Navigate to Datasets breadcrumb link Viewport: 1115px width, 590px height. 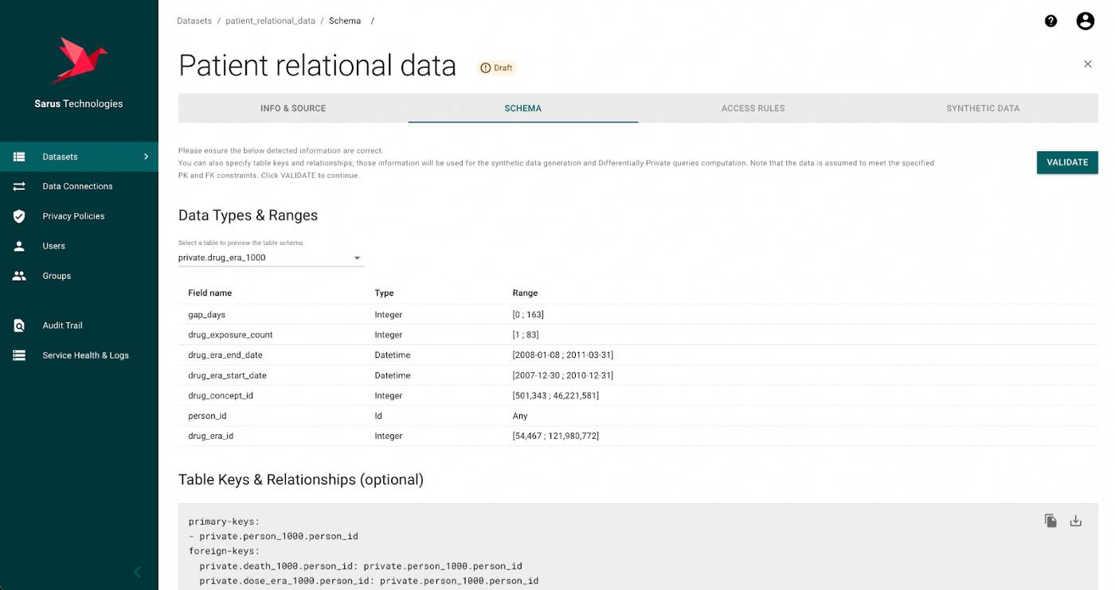(x=194, y=21)
